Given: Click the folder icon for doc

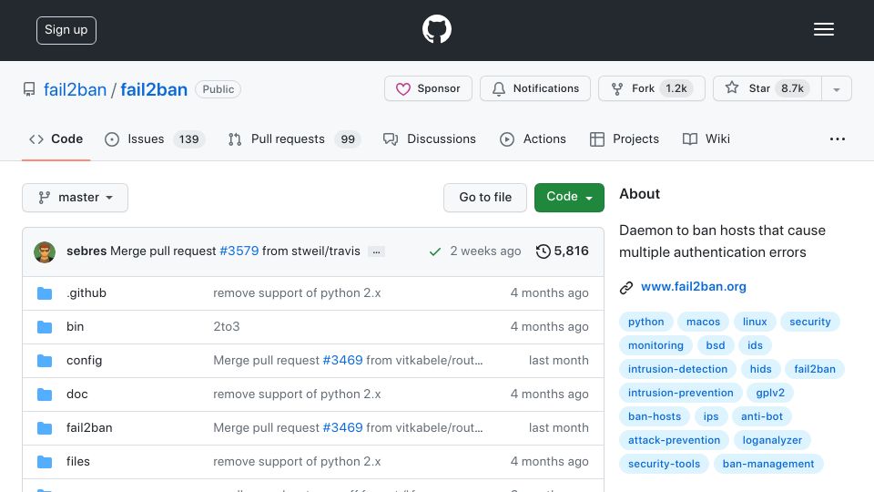Looking at the screenshot, I should point(45,395).
